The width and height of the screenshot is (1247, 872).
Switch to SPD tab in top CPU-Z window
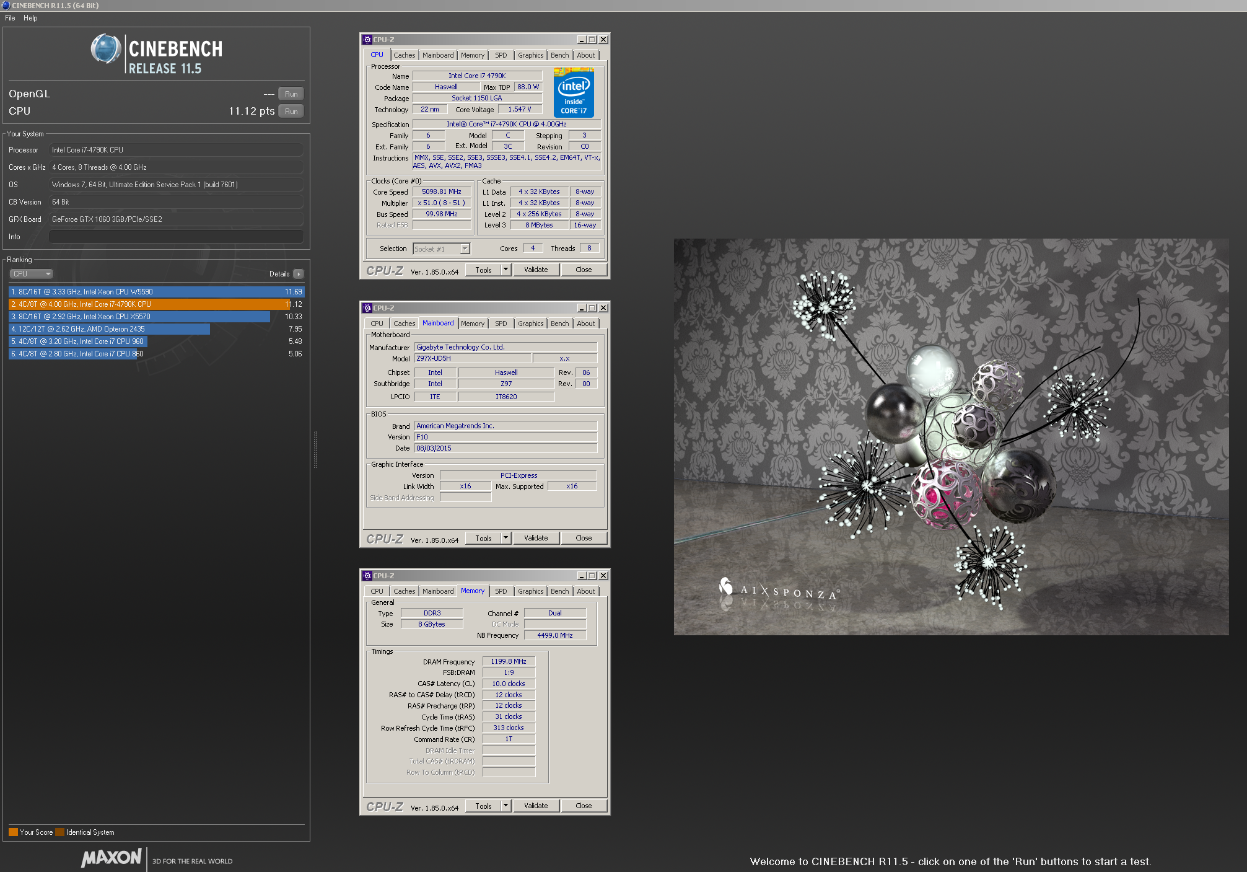point(501,55)
